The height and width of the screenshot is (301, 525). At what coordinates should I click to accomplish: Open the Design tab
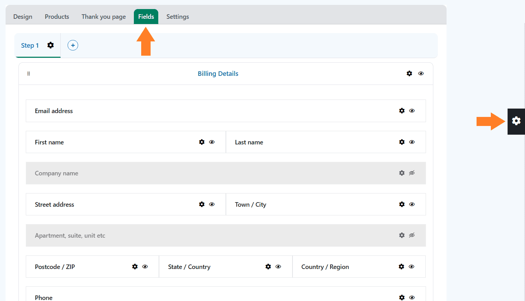point(23,17)
